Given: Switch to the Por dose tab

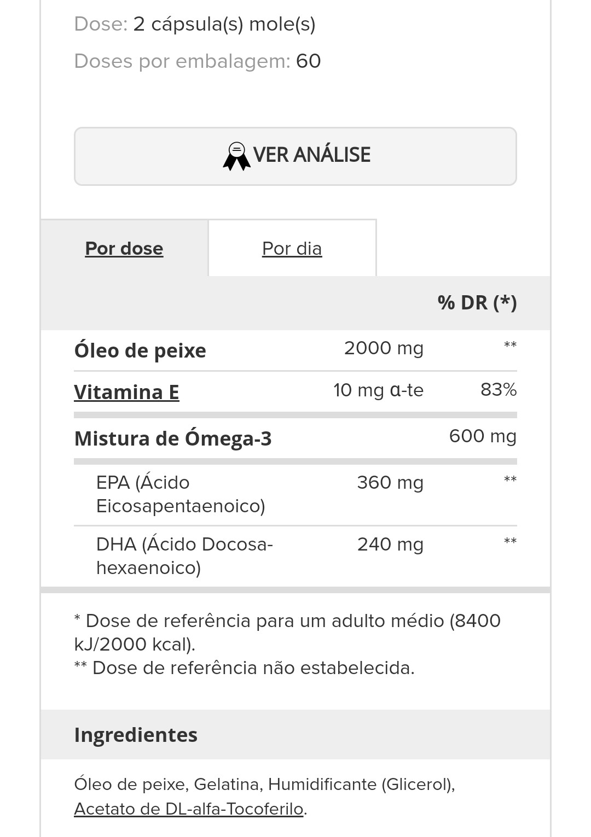Looking at the screenshot, I should click(x=124, y=248).
